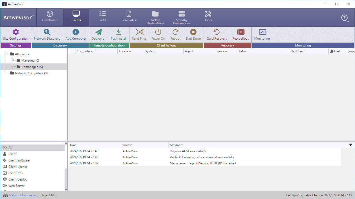This screenshot has height=199, width=355.
Task: Sort by the Version column
Action: click(226, 51)
